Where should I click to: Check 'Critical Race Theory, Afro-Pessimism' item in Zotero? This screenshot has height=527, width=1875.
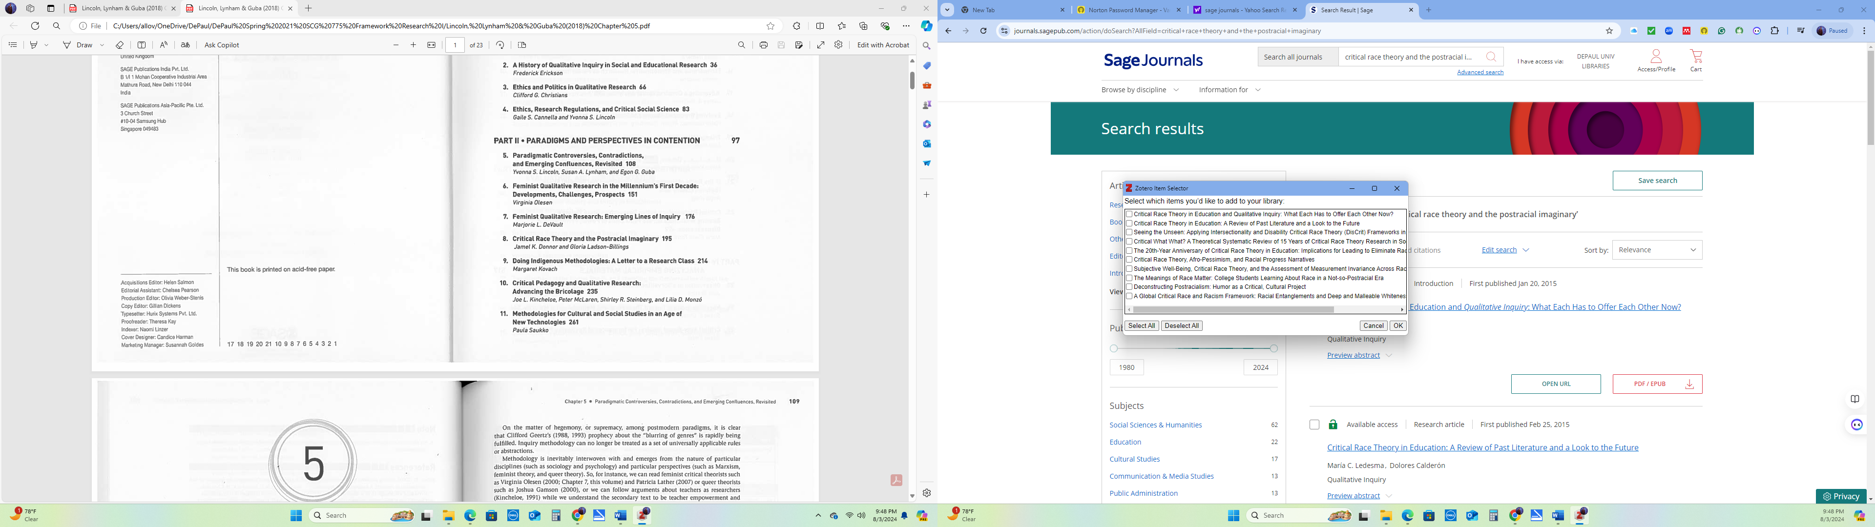tap(1129, 260)
